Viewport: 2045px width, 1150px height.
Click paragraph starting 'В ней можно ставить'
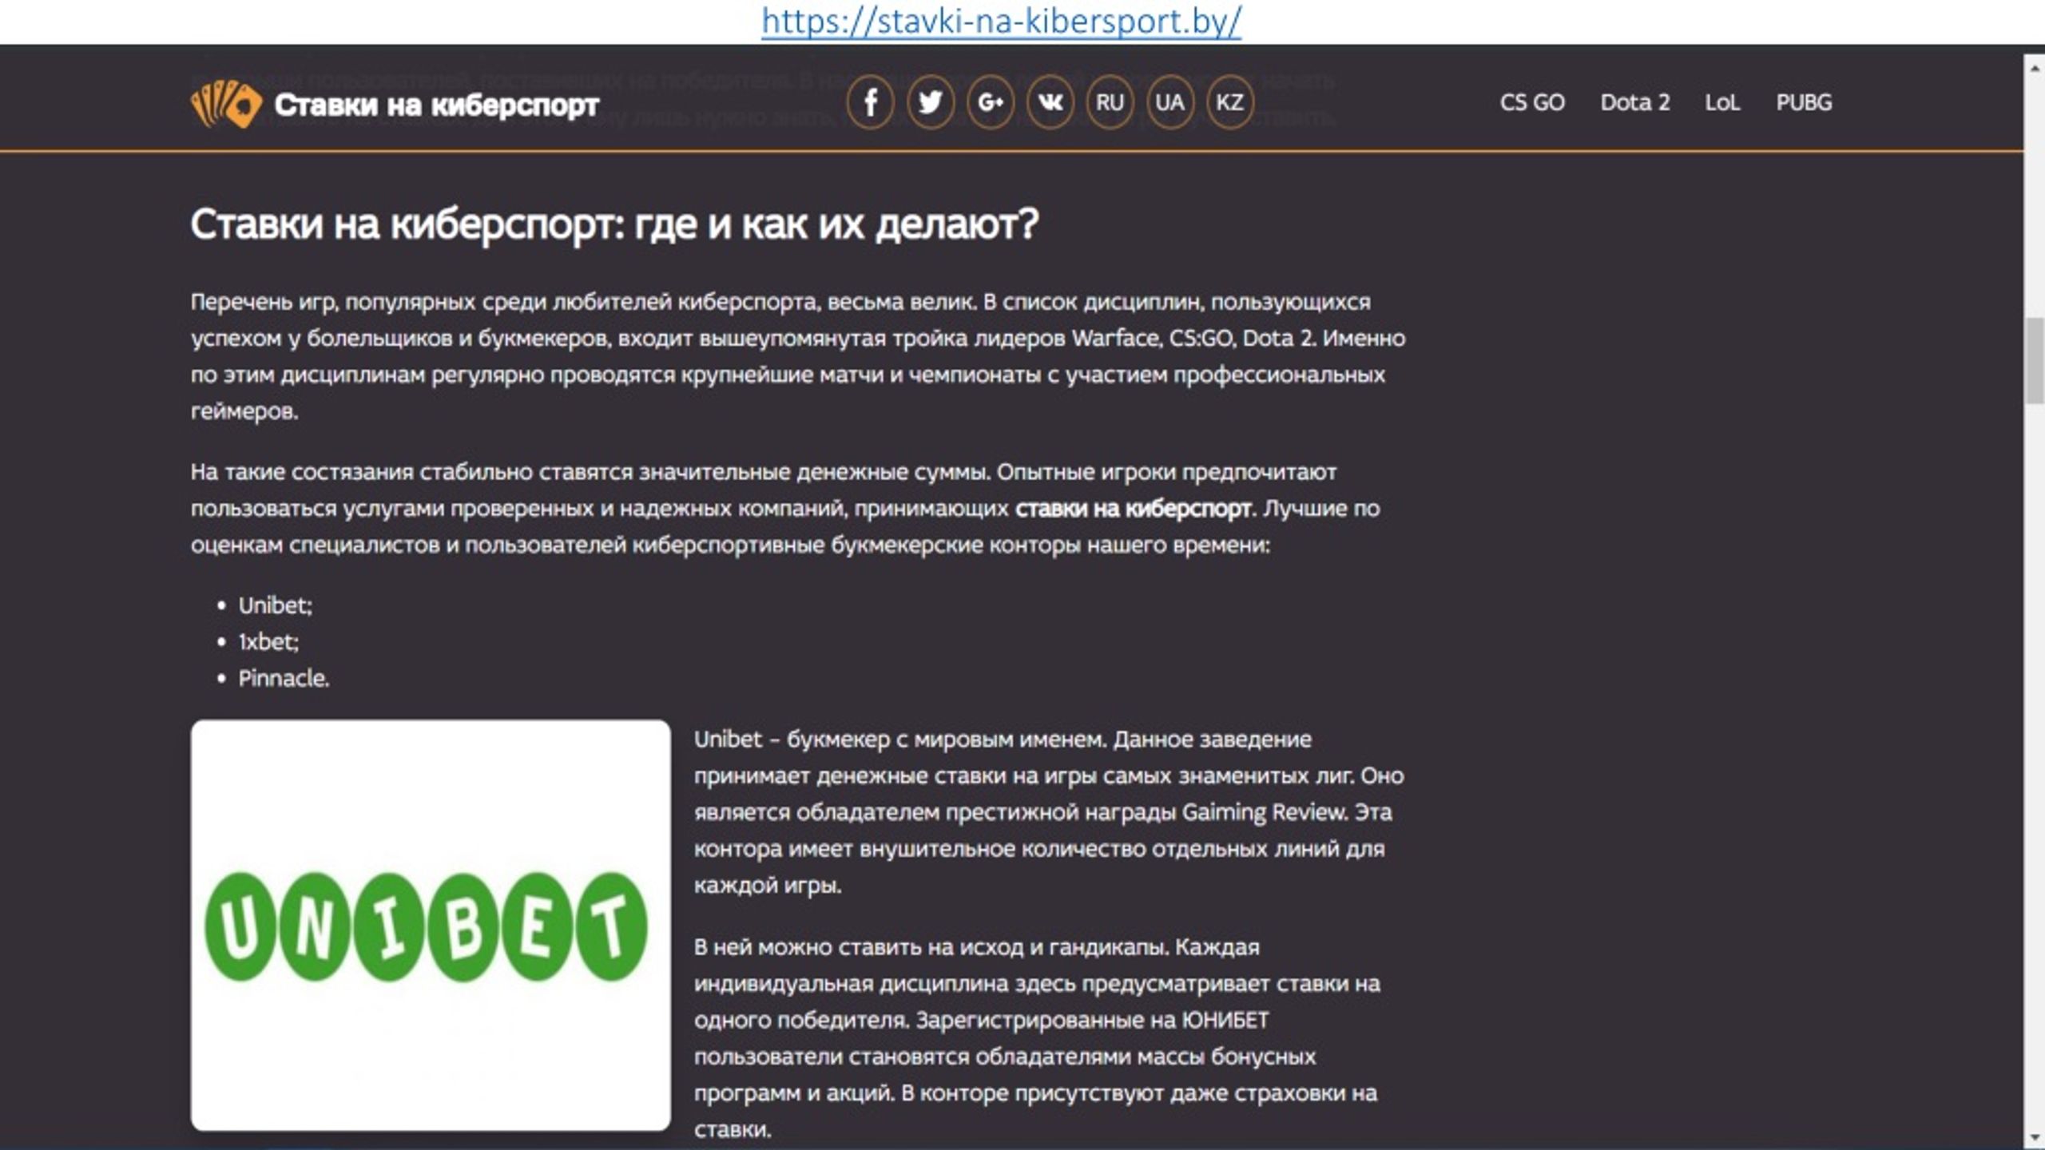click(1037, 1038)
